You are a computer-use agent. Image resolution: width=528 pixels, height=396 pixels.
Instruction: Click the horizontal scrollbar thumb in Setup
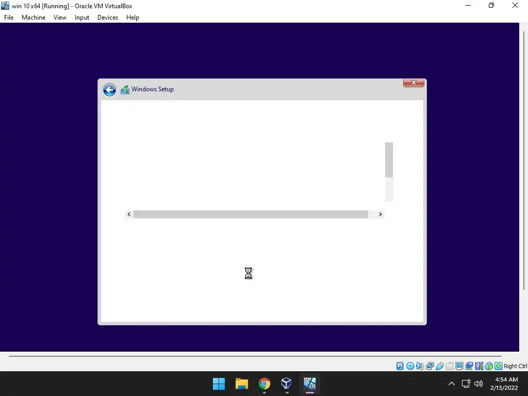[x=251, y=214]
